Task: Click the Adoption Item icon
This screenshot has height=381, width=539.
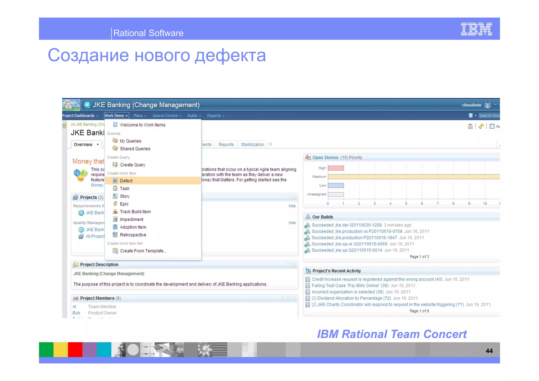Action: pyautogui.click(x=115, y=227)
